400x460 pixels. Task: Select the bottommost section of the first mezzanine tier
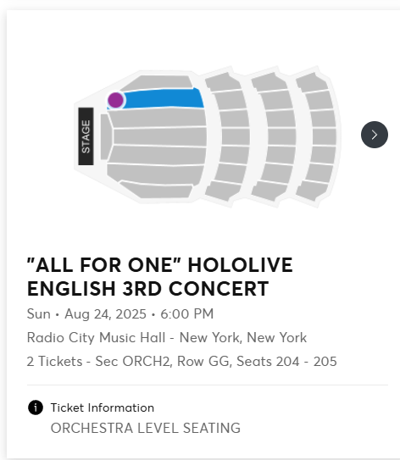point(223,191)
